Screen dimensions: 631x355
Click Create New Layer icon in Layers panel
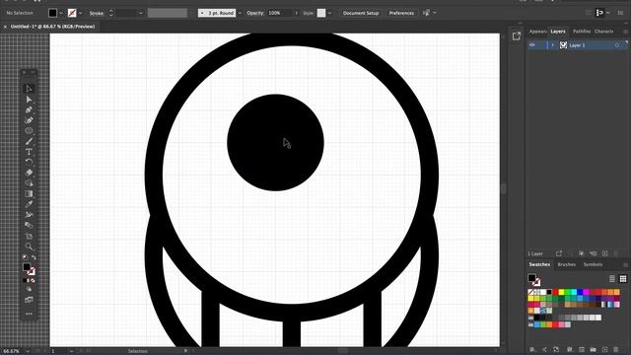pos(604,253)
